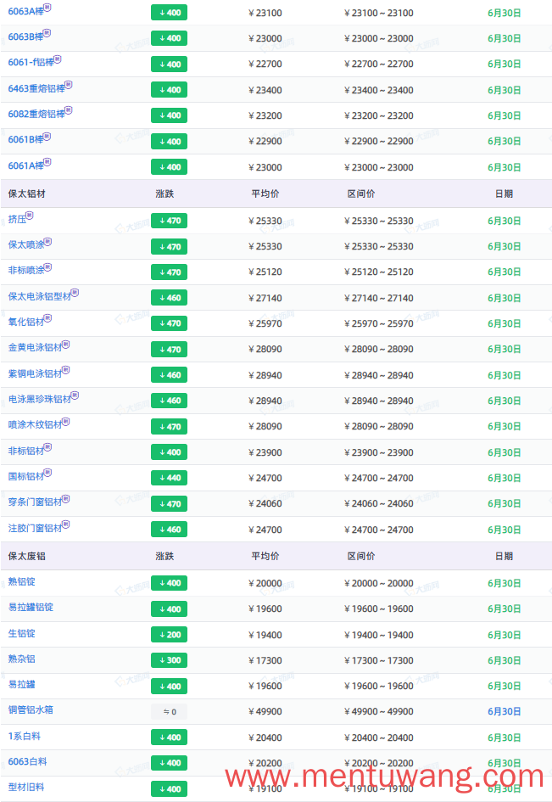Open the 6063白料 link

tap(27, 762)
